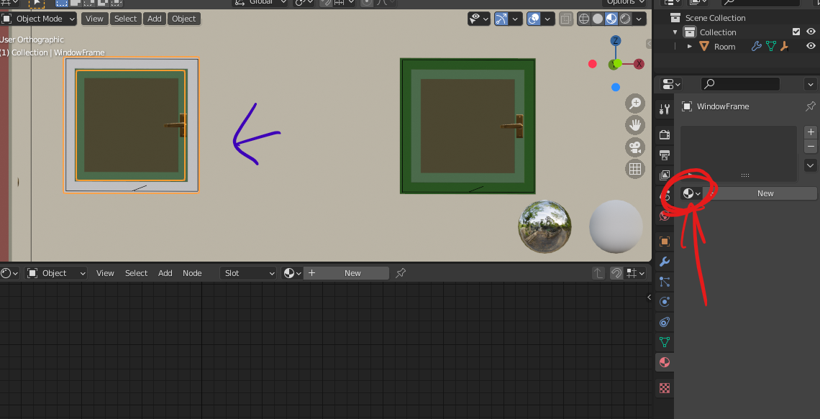Open the 3D viewport Add menu
Viewport: 820px width, 419px height.
[x=154, y=19]
